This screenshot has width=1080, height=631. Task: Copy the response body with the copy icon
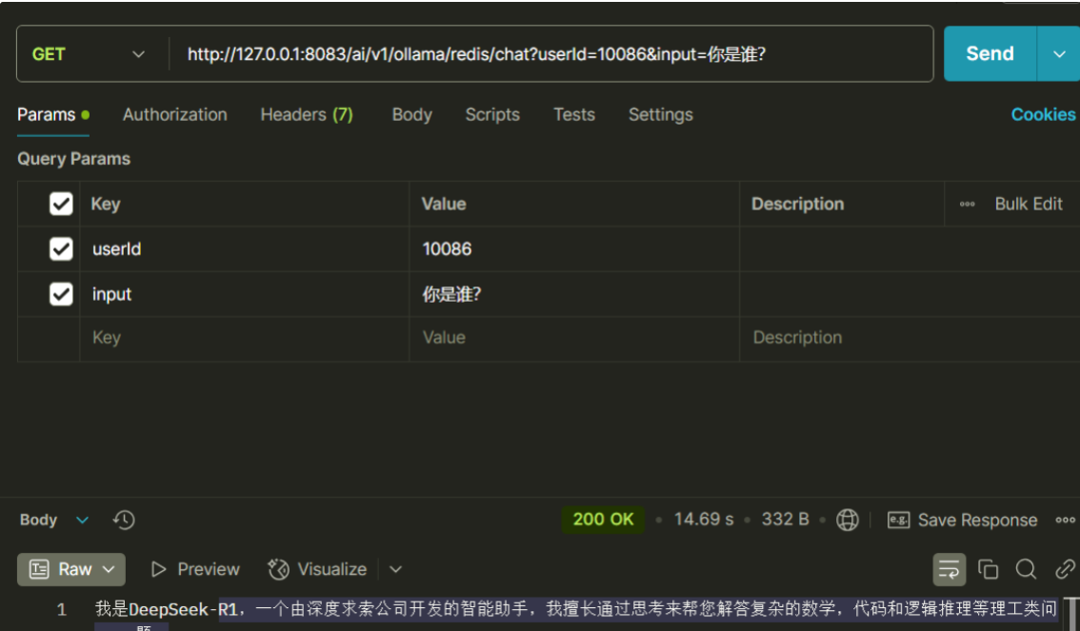click(x=988, y=569)
